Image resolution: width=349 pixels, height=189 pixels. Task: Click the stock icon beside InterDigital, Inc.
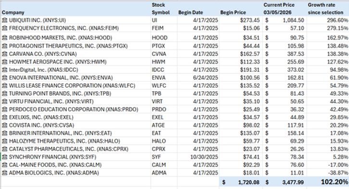coord(4,70)
